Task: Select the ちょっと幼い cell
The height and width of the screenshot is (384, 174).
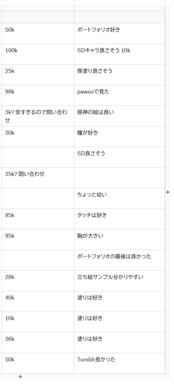Action: tap(119, 198)
